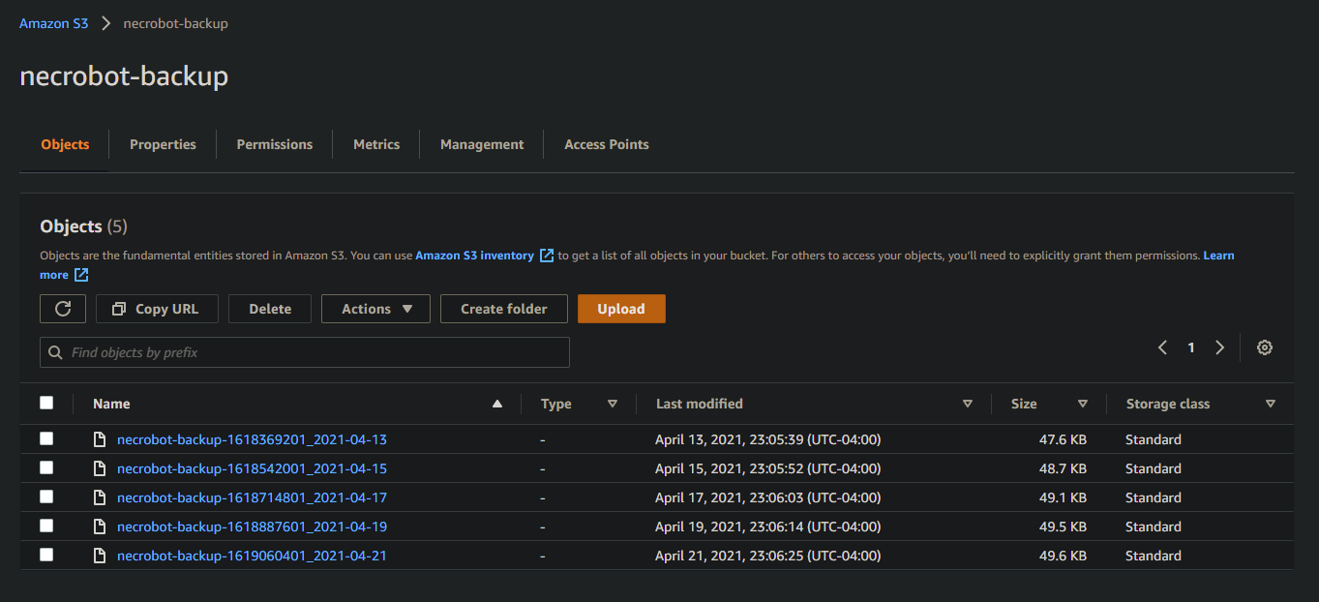The height and width of the screenshot is (602, 1319).
Task: Click file icon of necrobot-backup-1618542001_2021-04-15
Action: pyautogui.click(x=99, y=468)
